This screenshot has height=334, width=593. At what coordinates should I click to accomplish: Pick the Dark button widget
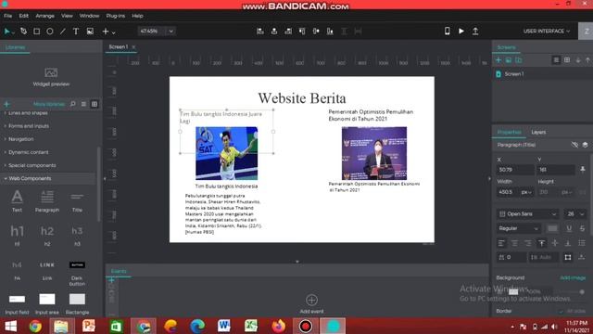77,273
